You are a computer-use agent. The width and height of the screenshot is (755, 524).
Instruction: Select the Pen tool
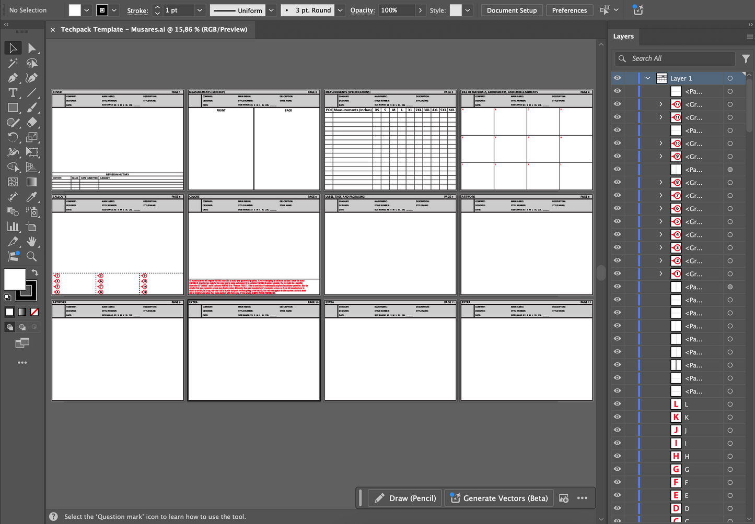(x=13, y=78)
